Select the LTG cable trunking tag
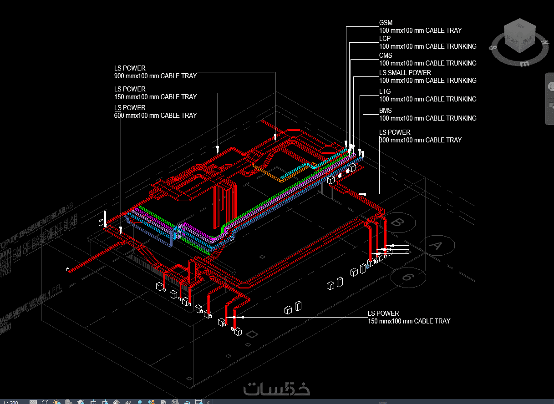Viewport: 554px width, 404px height. [428, 95]
